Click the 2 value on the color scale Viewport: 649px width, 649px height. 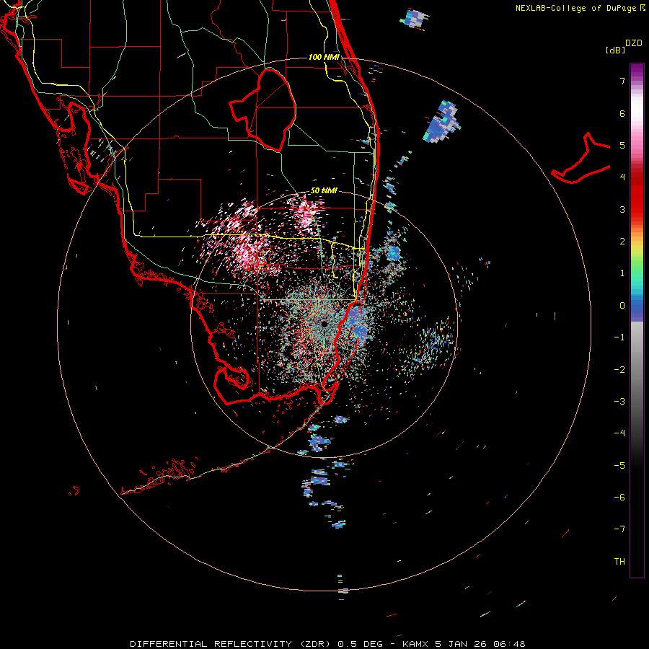pos(622,242)
